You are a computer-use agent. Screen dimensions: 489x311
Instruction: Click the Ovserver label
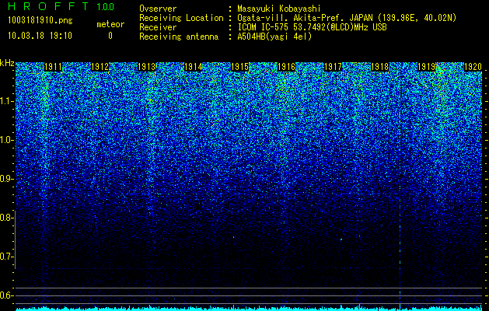pyautogui.click(x=158, y=9)
